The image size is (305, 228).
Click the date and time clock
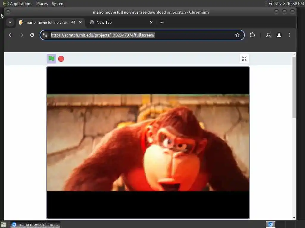[x=286, y=4]
